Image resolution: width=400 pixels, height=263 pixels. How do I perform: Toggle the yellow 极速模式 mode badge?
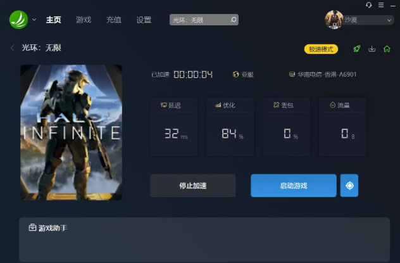tap(321, 49)
